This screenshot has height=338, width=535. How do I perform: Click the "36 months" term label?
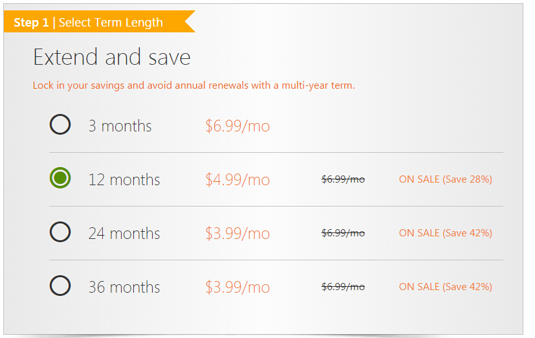point(124,287)
